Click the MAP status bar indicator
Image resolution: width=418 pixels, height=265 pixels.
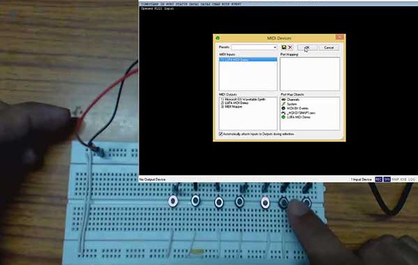coord(395,179)
